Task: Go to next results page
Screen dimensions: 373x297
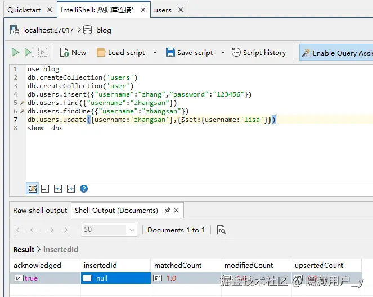Action: tap(50, 230)
